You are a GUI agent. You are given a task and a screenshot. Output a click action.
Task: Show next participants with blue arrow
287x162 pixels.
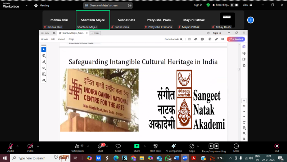250,20
